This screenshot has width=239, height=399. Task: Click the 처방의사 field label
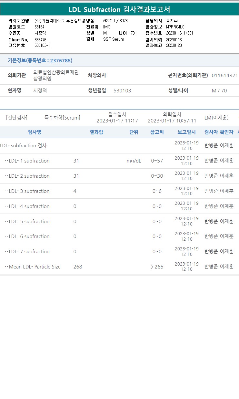coord(97,76)
